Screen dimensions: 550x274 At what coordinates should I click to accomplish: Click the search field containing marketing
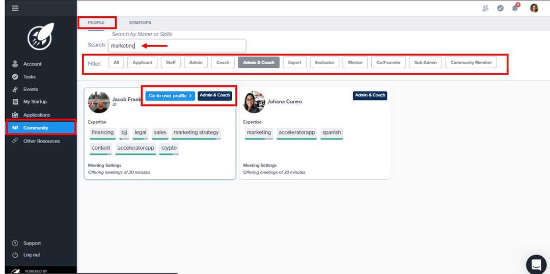point(177,46)
